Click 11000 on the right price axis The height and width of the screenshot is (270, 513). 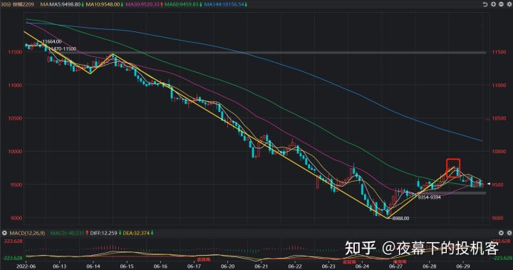tap(499, 85)
